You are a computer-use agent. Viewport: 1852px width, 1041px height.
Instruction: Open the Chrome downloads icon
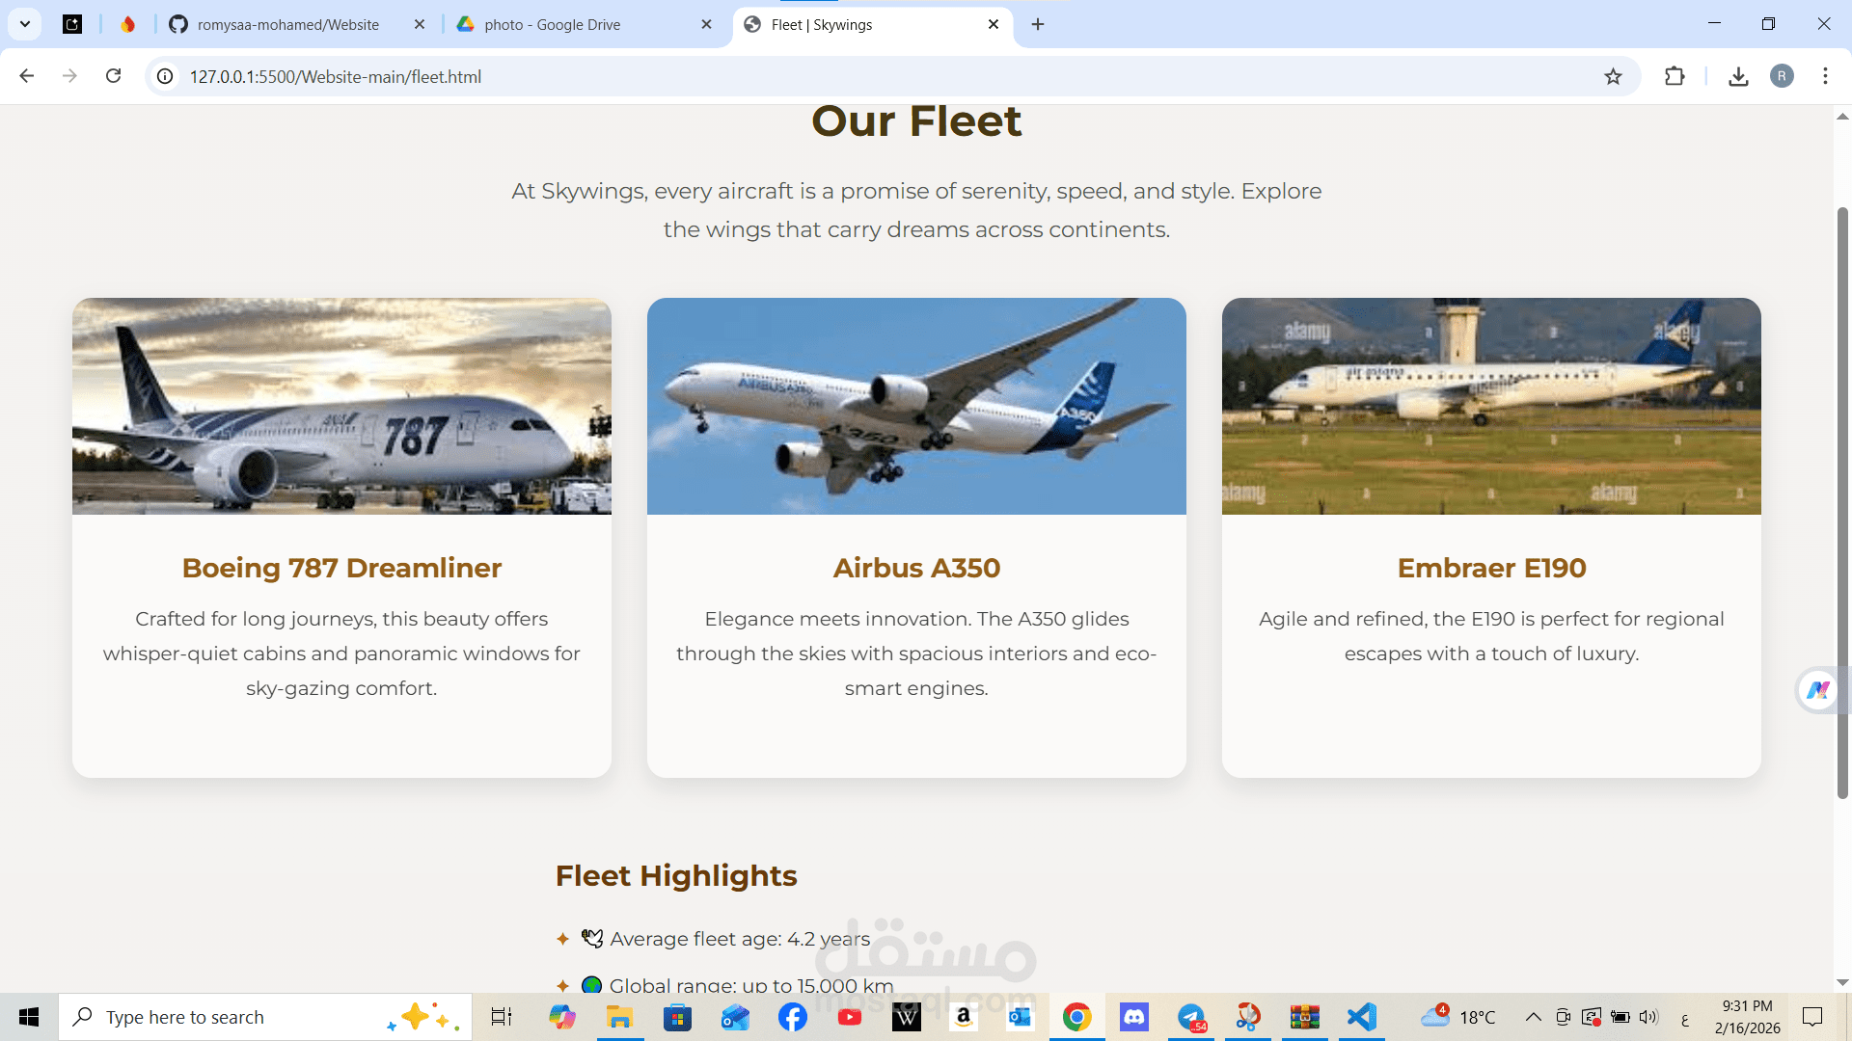pyautogui.click(x=1738, y=76)
